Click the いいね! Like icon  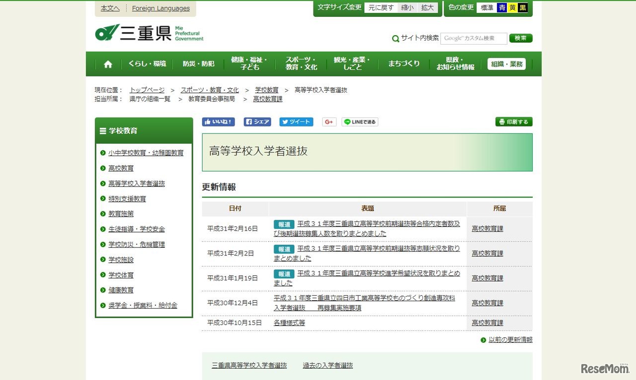pyautogui.click(x=218, y=122)
